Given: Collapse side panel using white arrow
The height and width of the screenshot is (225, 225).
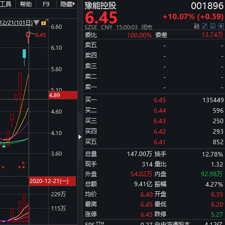Looking at the screenshot, I should 80,137.
